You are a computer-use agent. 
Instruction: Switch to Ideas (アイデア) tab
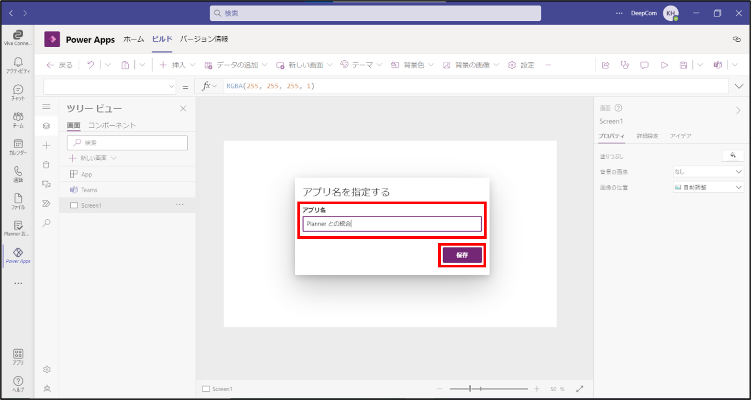(681, 136)
